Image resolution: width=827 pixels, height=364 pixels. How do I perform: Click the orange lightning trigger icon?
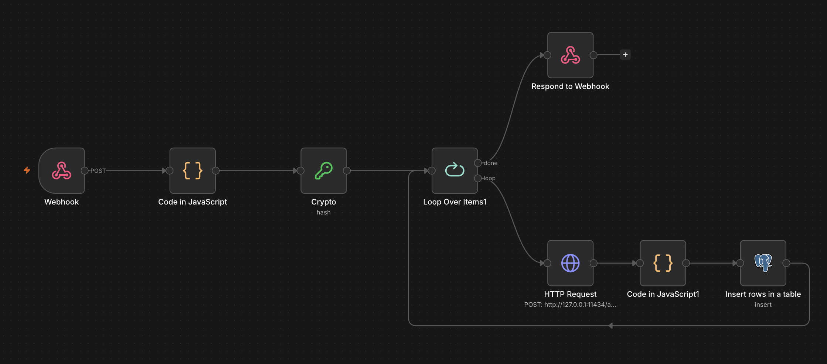(x=27, y=170)
